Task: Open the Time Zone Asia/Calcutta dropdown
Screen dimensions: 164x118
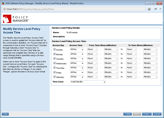Action: (x=88, y=82)
